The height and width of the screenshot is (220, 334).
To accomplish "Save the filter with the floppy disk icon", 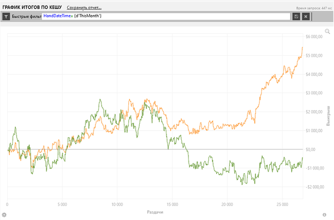I will (x=296, y=16).
